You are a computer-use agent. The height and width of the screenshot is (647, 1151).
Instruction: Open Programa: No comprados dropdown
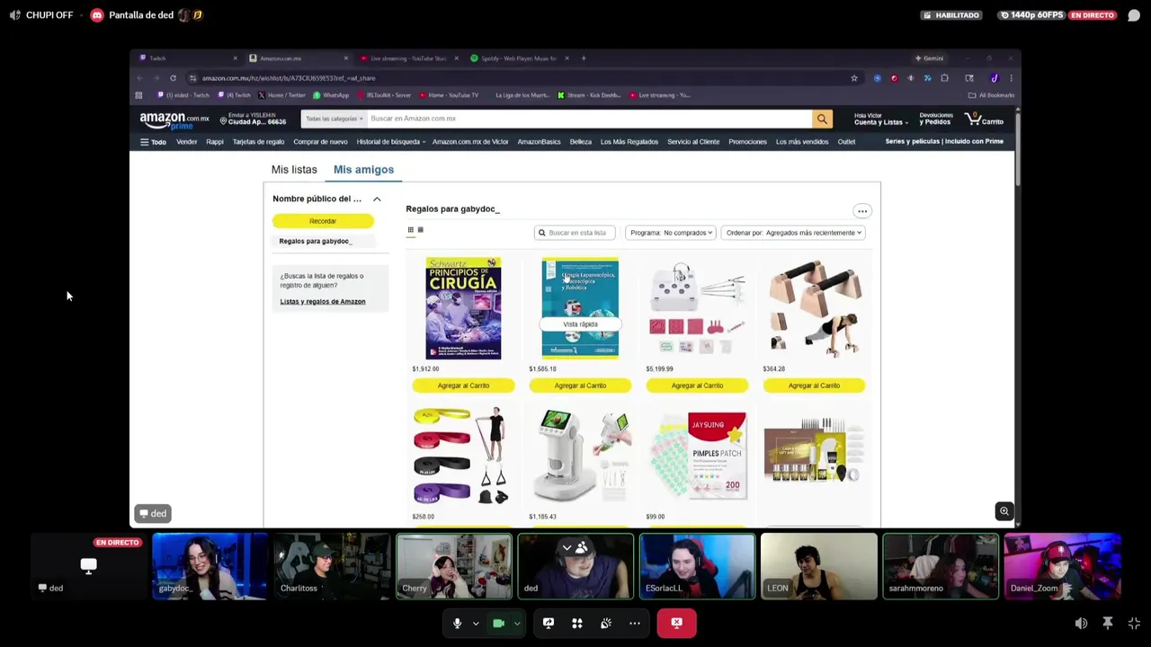point(671,233)
